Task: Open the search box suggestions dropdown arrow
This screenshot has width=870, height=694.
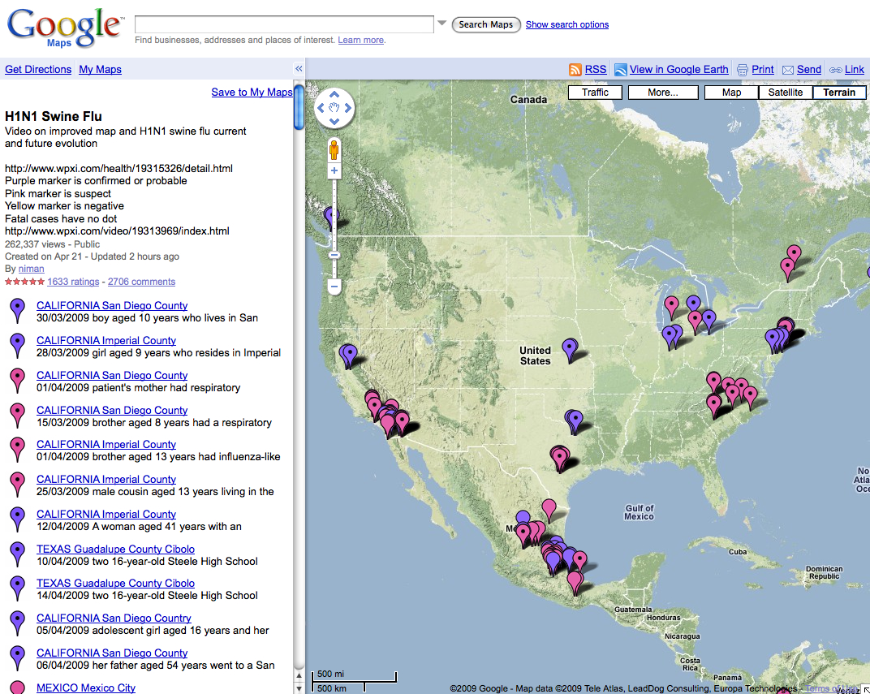Action: click(x=441, y=24)
